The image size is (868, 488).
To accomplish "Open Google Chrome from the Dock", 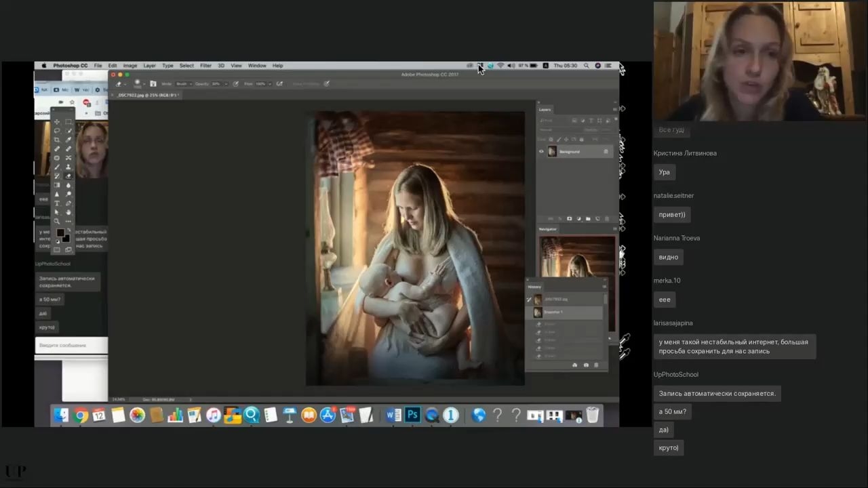I will coord(80,415).
